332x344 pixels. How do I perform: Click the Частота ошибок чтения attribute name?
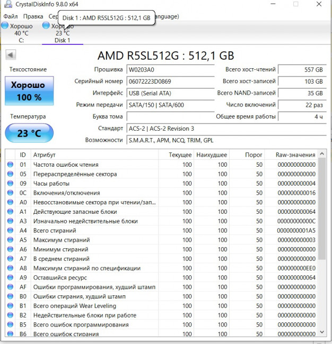tap(66, 165)
